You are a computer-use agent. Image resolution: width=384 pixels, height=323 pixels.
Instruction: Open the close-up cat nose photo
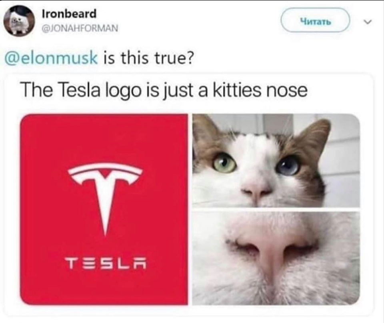coord(276,258)
